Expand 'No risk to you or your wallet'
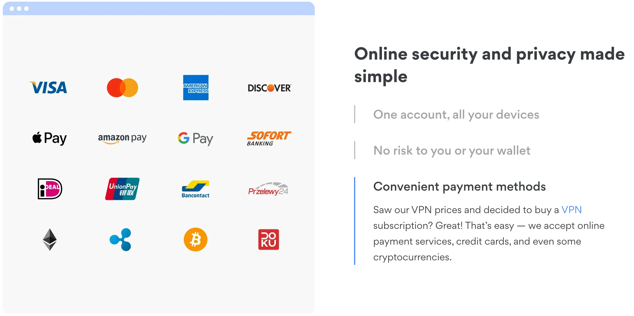The image size is (634, 316). pos(452,150)
